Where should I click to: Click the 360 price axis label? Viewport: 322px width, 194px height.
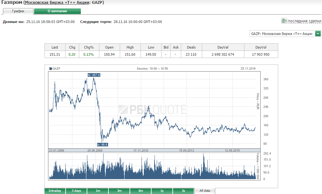click(x=266, y=79)
